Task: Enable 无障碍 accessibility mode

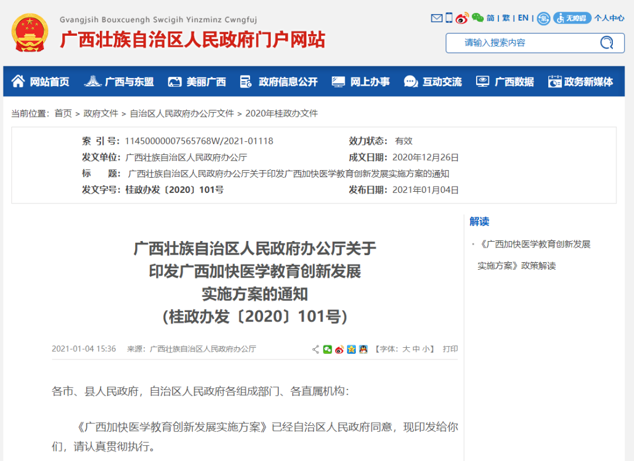Action: click(x=572, y=18)
